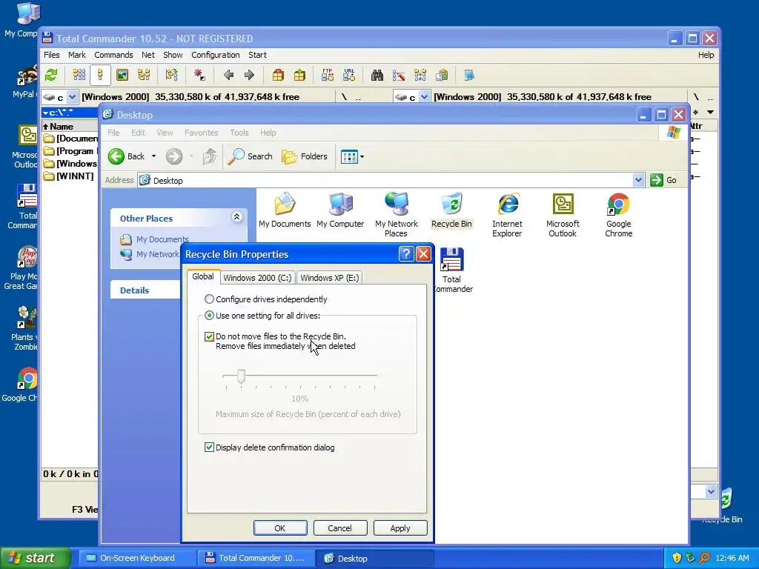Select My Network Places icon in Desktop window
This screenshot has height=569, width=759.
[396, 215]
